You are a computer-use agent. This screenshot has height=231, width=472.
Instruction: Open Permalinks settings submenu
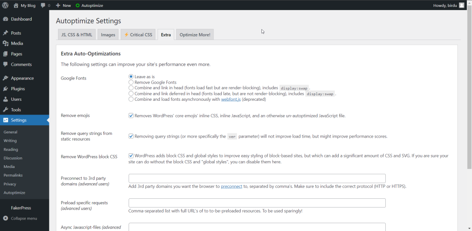tap(13, 175)
